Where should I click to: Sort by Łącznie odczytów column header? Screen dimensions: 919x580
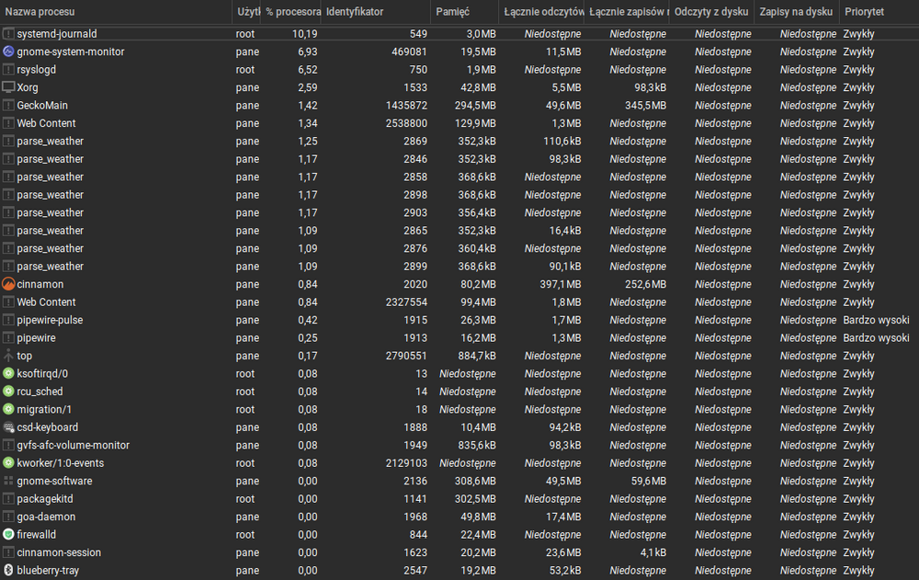(x=541, y=12)
